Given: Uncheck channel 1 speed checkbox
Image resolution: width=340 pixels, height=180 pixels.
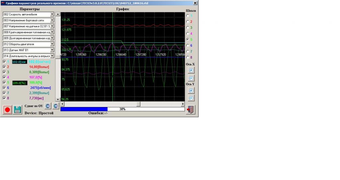Looking at the screenshot, I should pos(4,62).
